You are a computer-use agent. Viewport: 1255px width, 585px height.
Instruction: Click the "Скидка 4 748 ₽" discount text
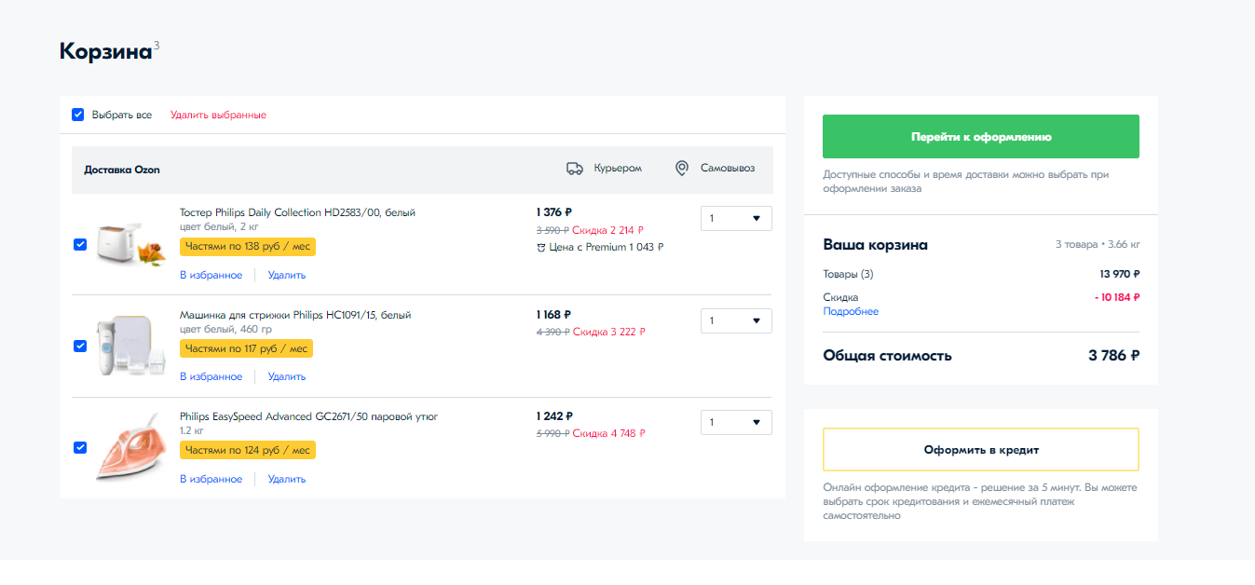(x=608, y=433)
